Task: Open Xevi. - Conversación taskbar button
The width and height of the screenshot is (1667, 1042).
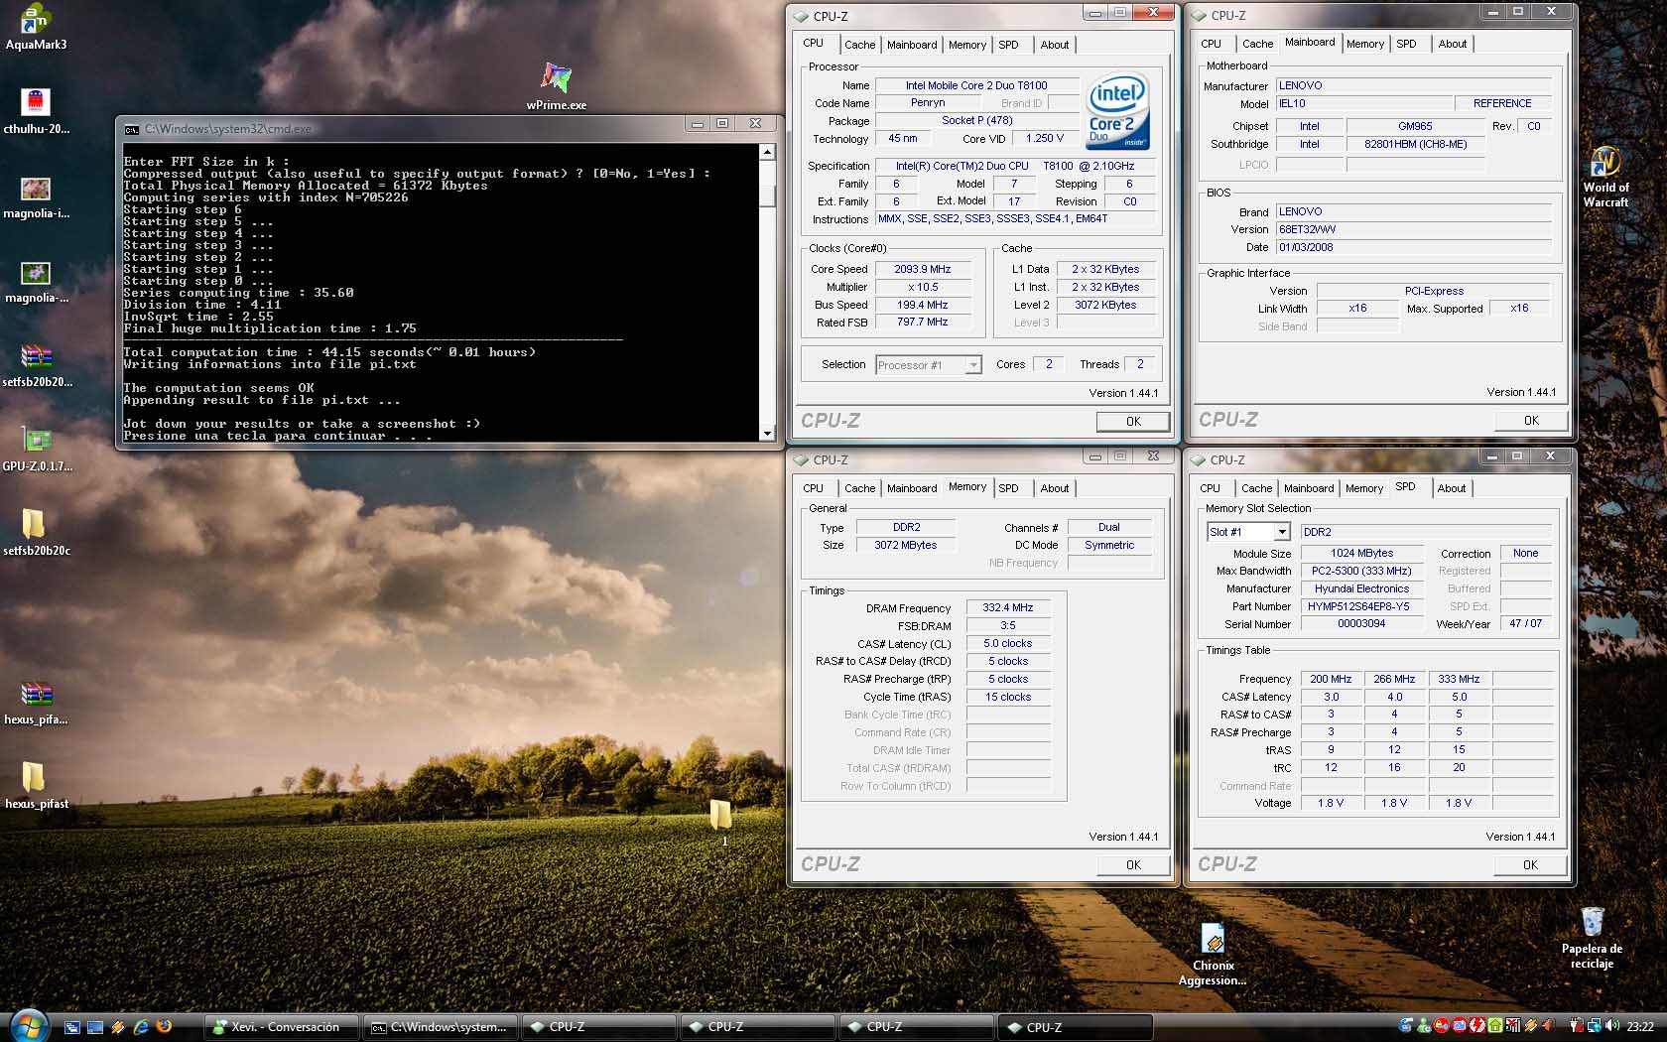Action: pyautogui.click(x=282, y=1027)
